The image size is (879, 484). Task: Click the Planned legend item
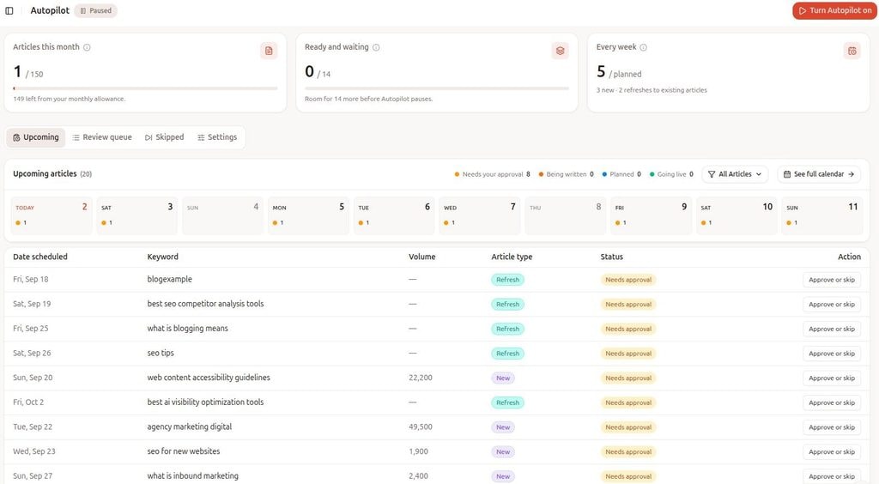coord(621,174)
